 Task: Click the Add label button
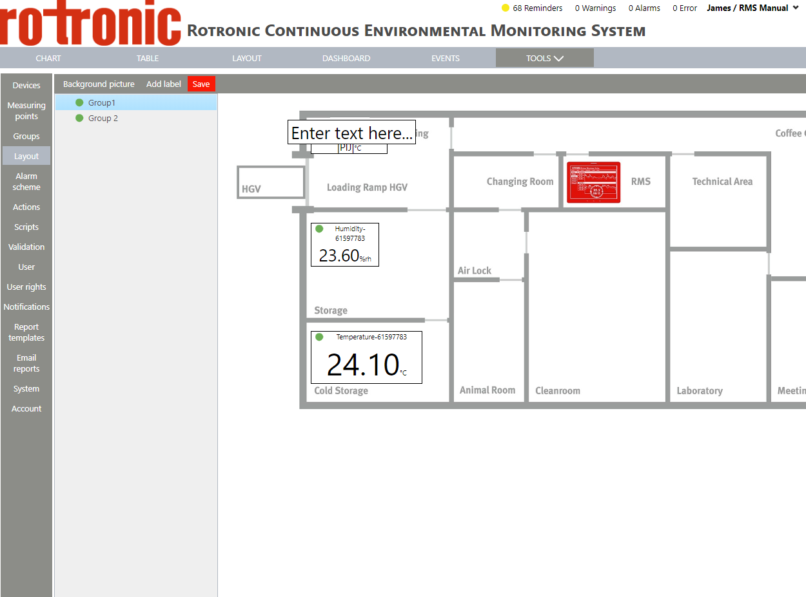point(164,84)
